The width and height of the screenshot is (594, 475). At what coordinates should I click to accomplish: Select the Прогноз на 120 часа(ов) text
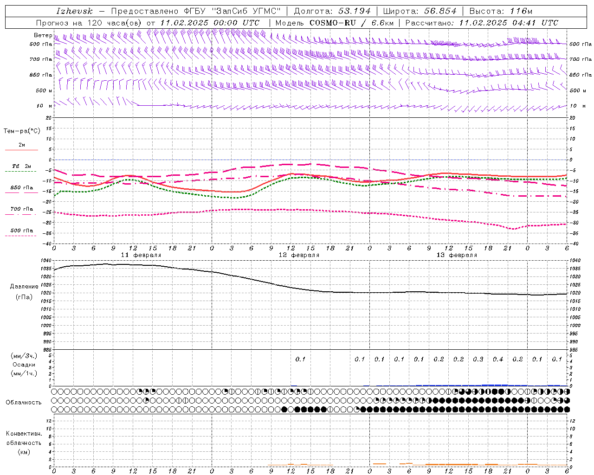(x=90, y=23)
